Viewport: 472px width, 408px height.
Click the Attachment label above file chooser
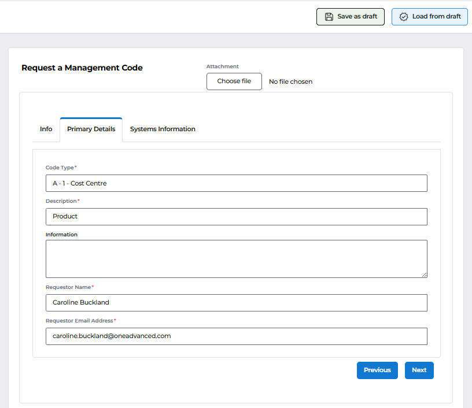[223, 66]
